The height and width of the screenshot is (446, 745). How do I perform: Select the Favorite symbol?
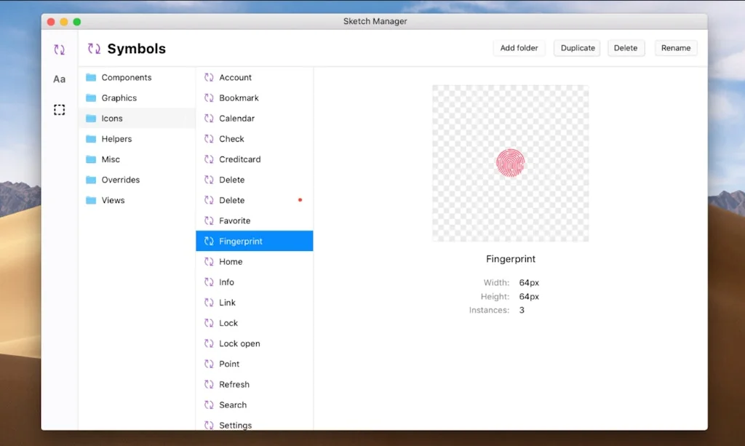pos(235,220)
